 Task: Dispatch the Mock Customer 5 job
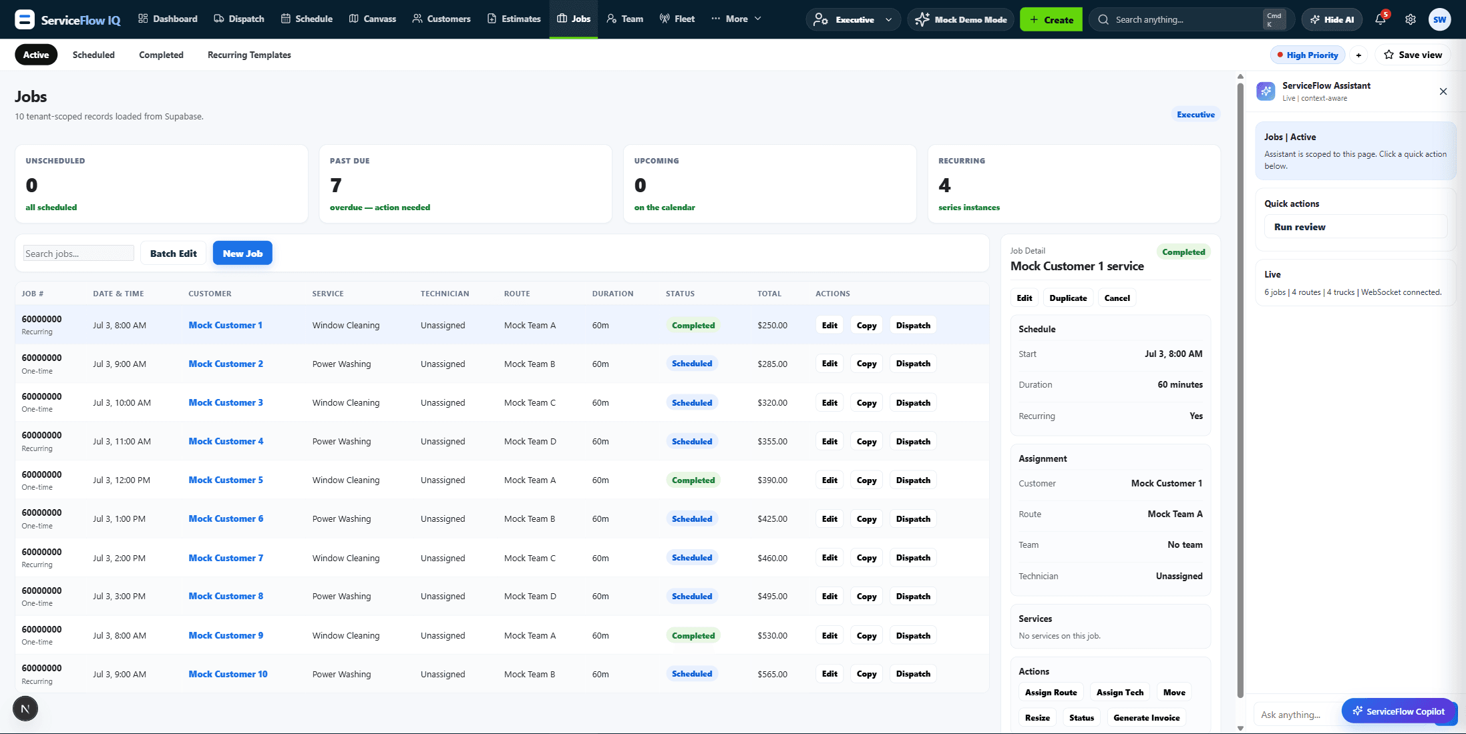(913, 480)
